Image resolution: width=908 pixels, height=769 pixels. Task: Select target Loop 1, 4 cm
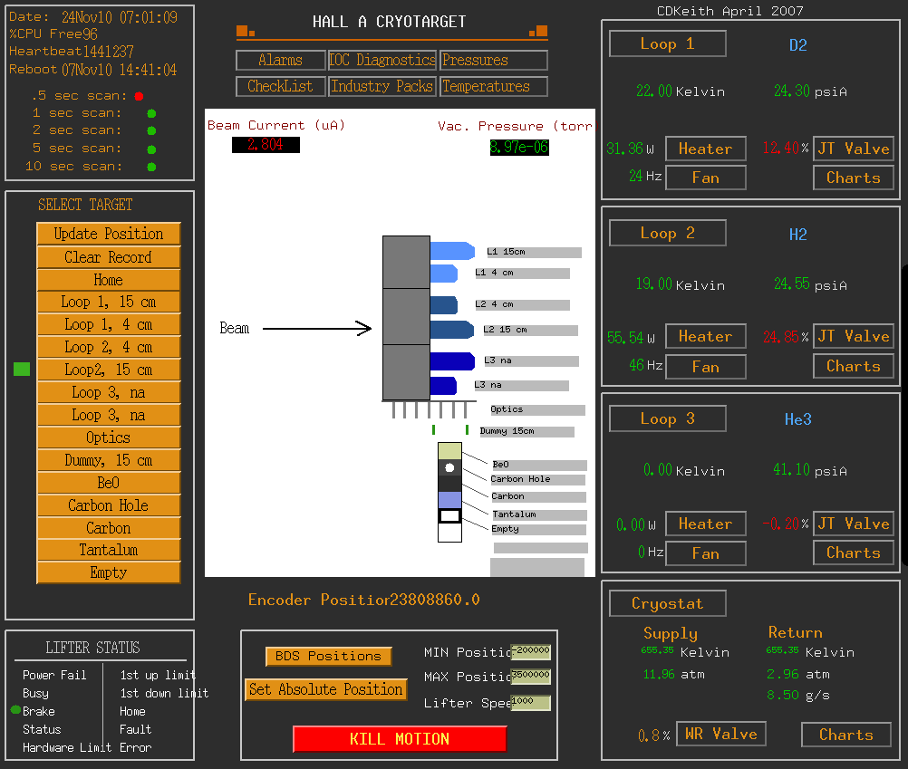(108, 324)
